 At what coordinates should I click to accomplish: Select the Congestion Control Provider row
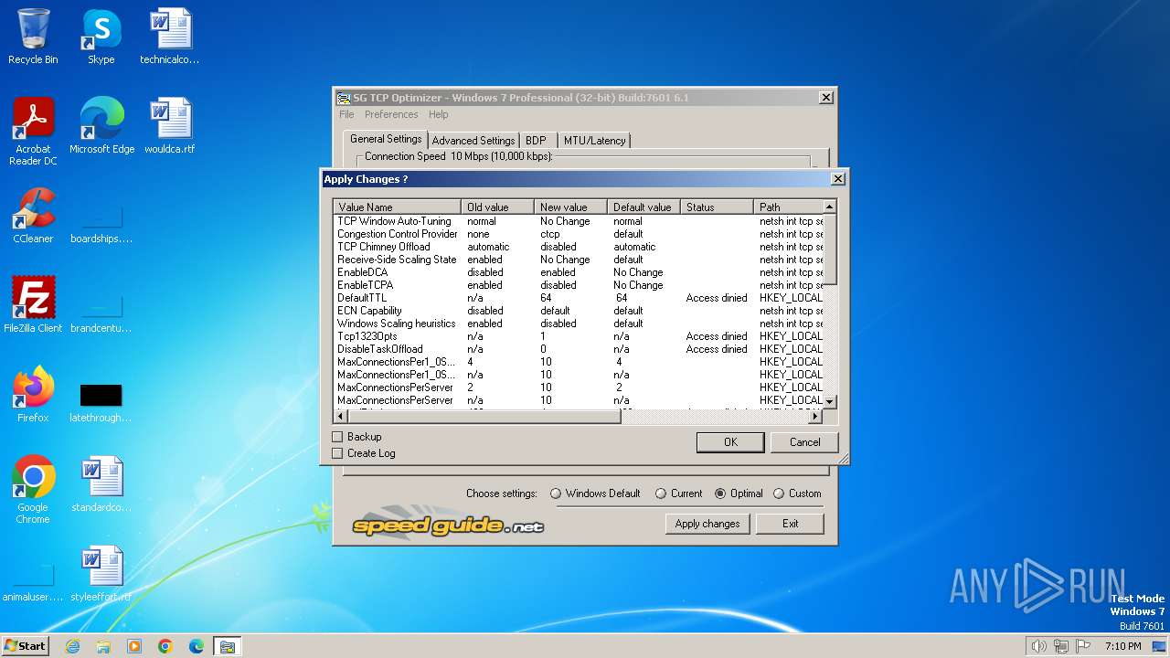tap(579, 234)
